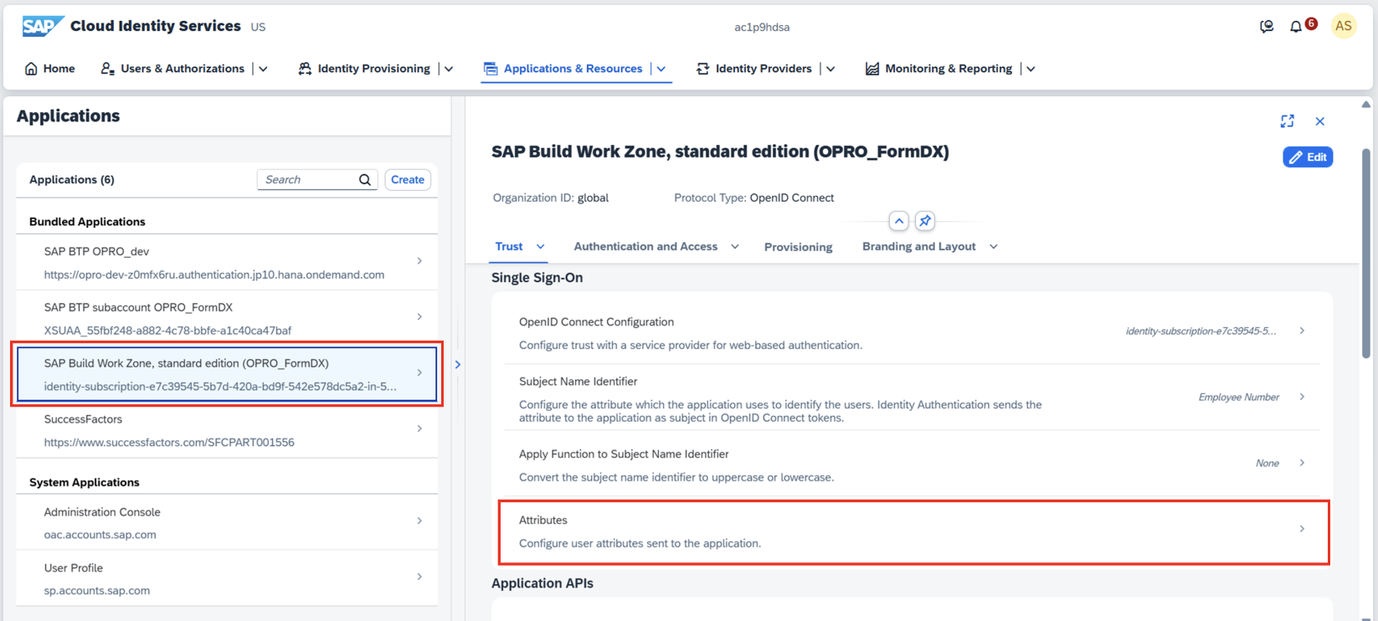
Task: Open Attributes configuration row
Action: click(x=913, y=531)
